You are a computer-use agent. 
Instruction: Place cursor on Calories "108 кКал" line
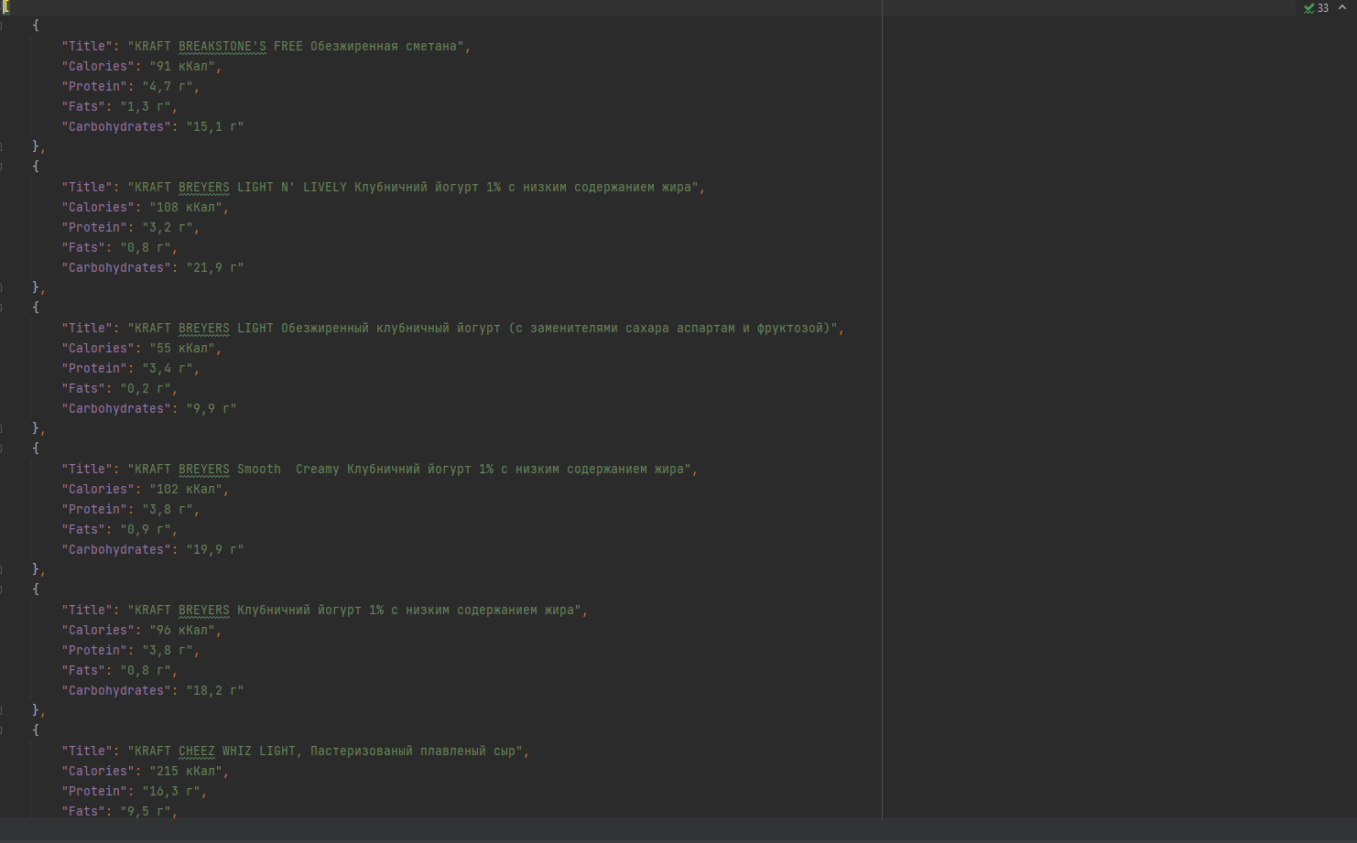[146, 207]
